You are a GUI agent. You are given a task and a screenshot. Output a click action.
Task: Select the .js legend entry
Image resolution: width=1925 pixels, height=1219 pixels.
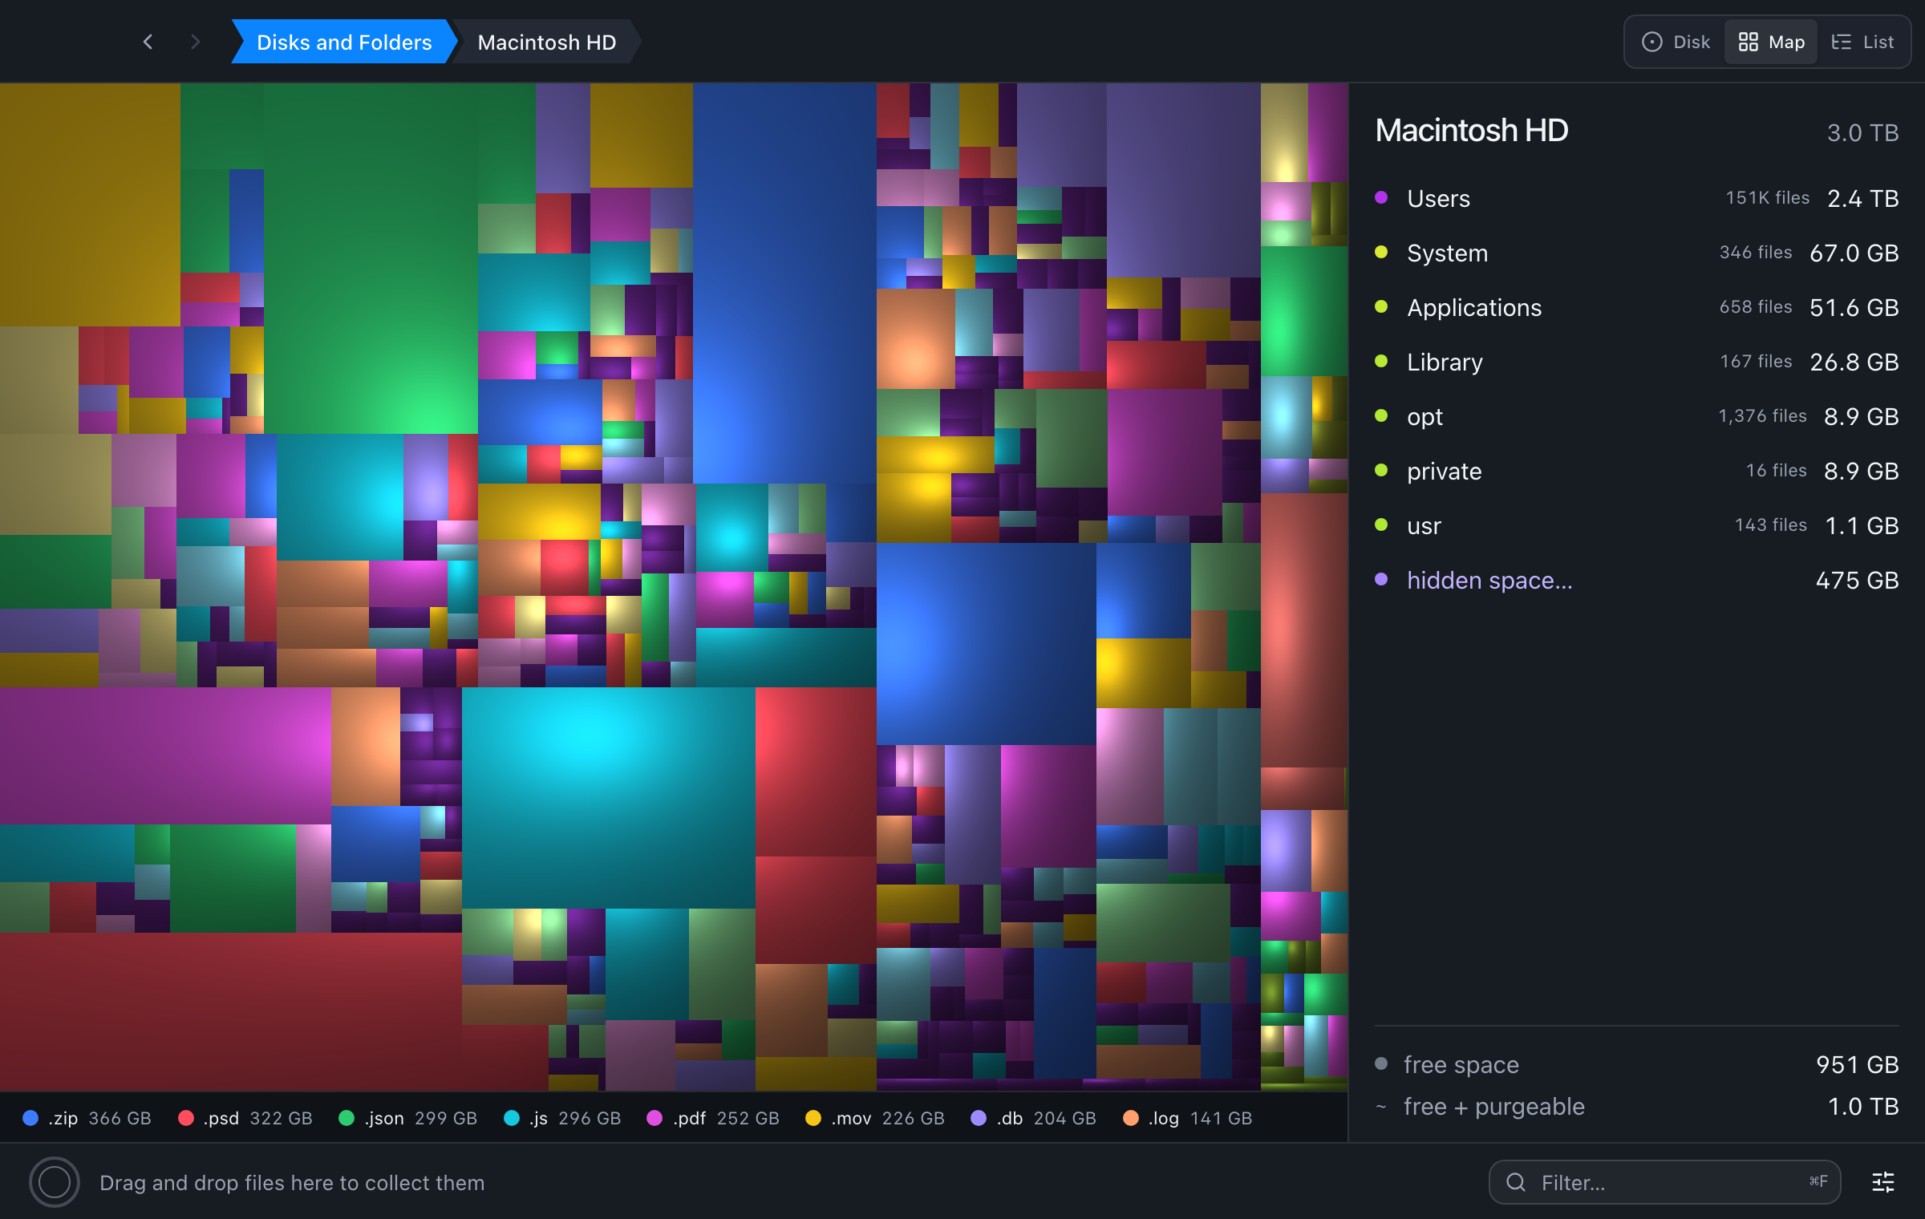click(562, 1118)
